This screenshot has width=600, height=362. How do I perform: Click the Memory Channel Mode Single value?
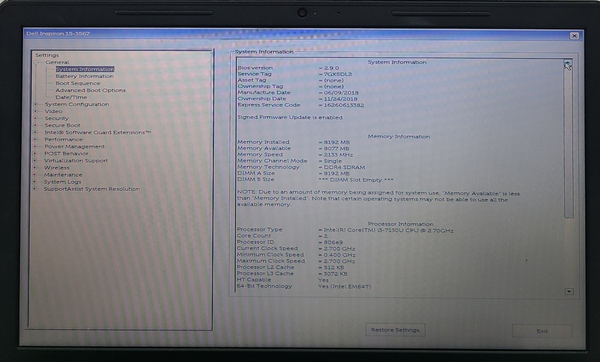(333, 161)
